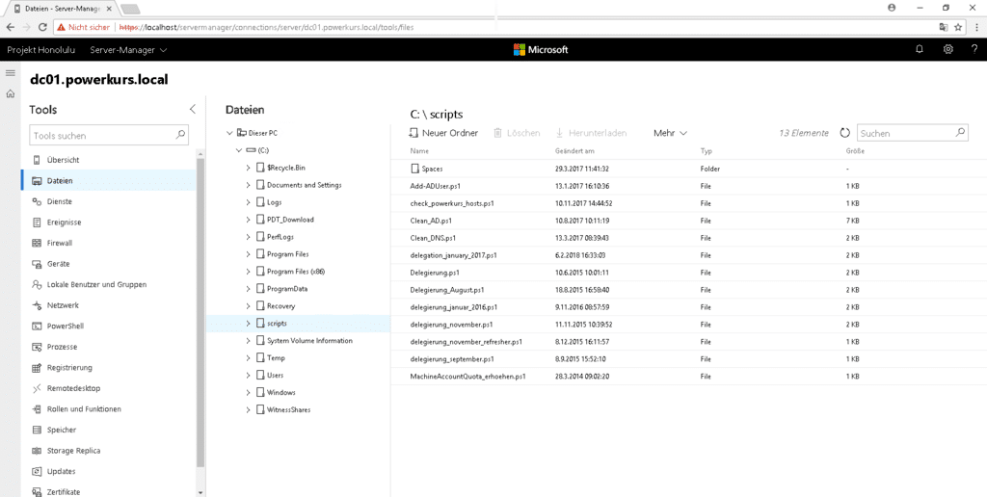Collapse the Dieser PC tree node
This screenshot has height=497, width=987.
(229, 133)
